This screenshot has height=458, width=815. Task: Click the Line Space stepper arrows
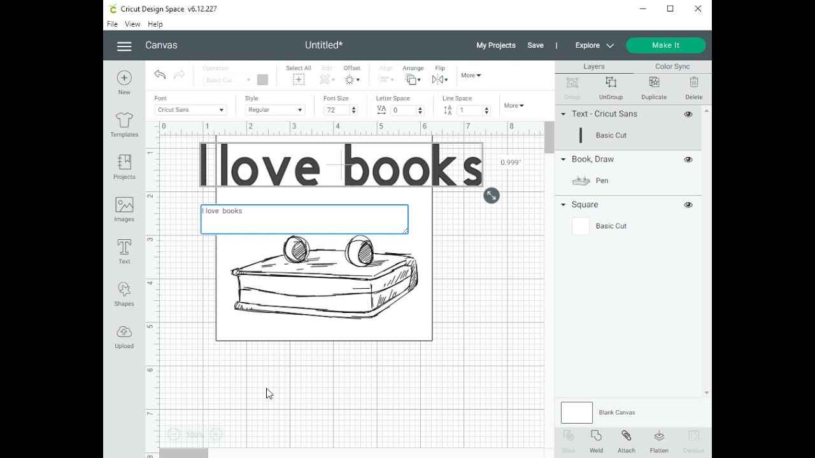click(x=486, y=110)
